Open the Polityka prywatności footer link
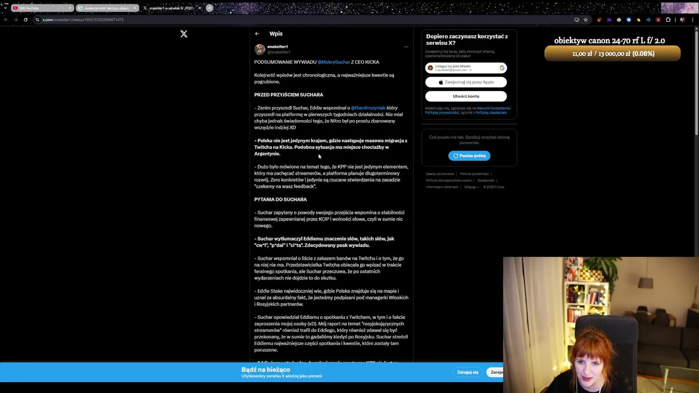 474,174
